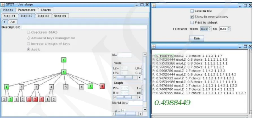Go to Step #4 tab
Screen dimensions: 253x118
pyautogui.click(x=60, y=16)
